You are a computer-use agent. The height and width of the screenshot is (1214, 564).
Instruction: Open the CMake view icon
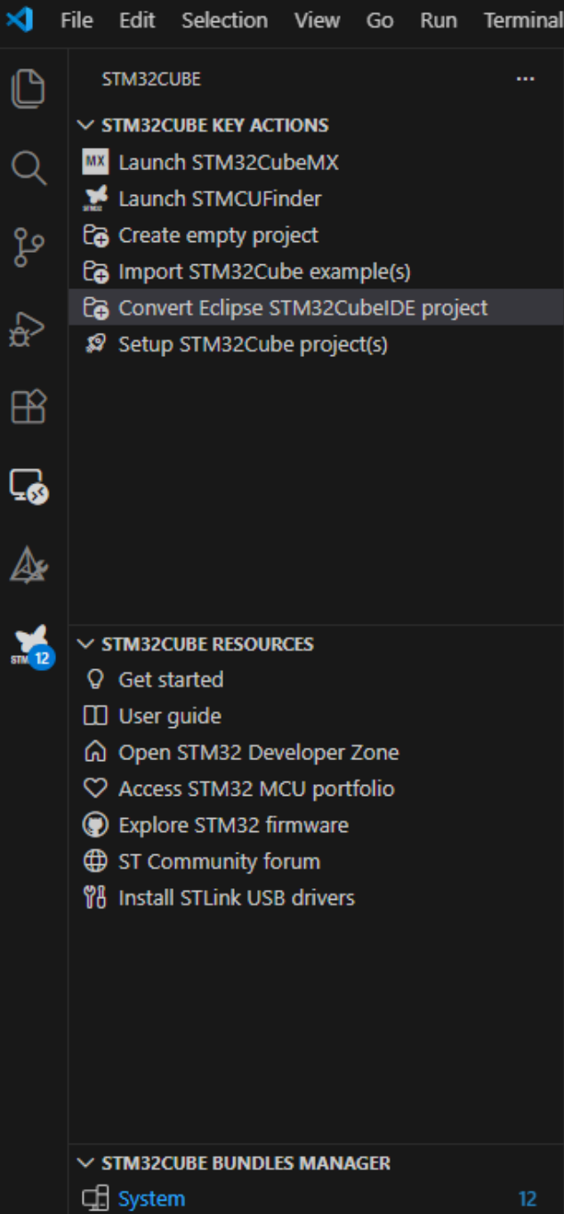(28, 565)
